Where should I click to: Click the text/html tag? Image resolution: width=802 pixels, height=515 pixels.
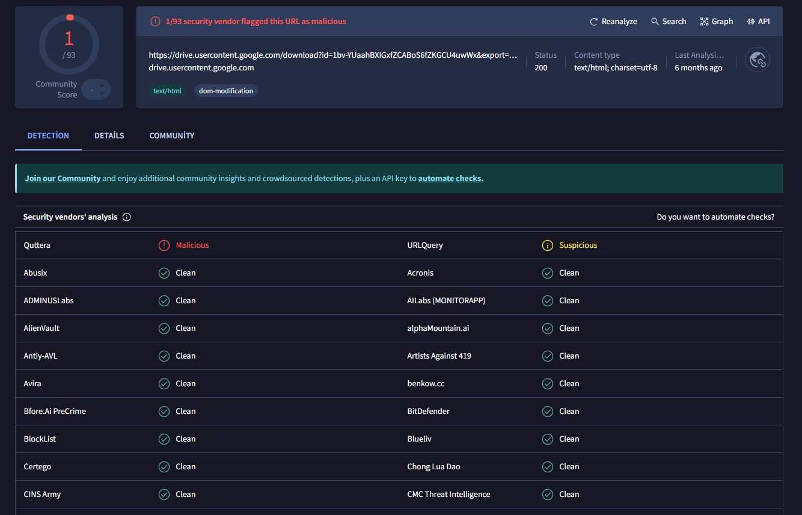click(168, 91)
